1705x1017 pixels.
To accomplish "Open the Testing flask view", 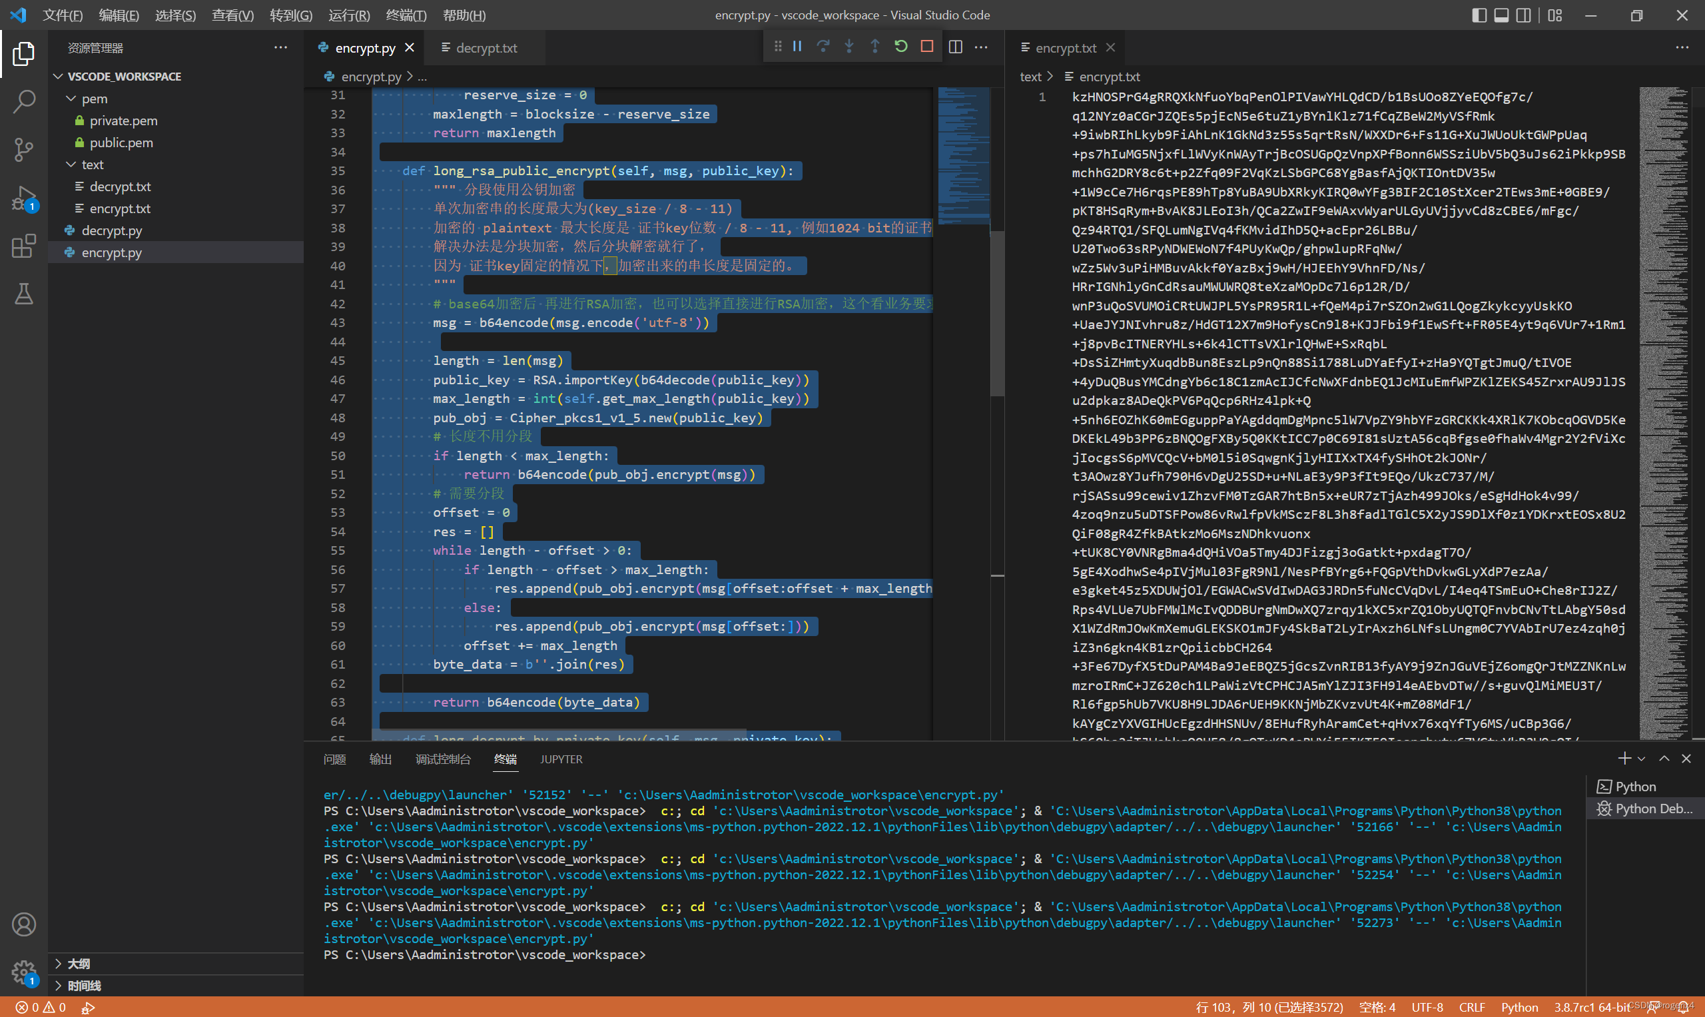I will coord(24,294).
